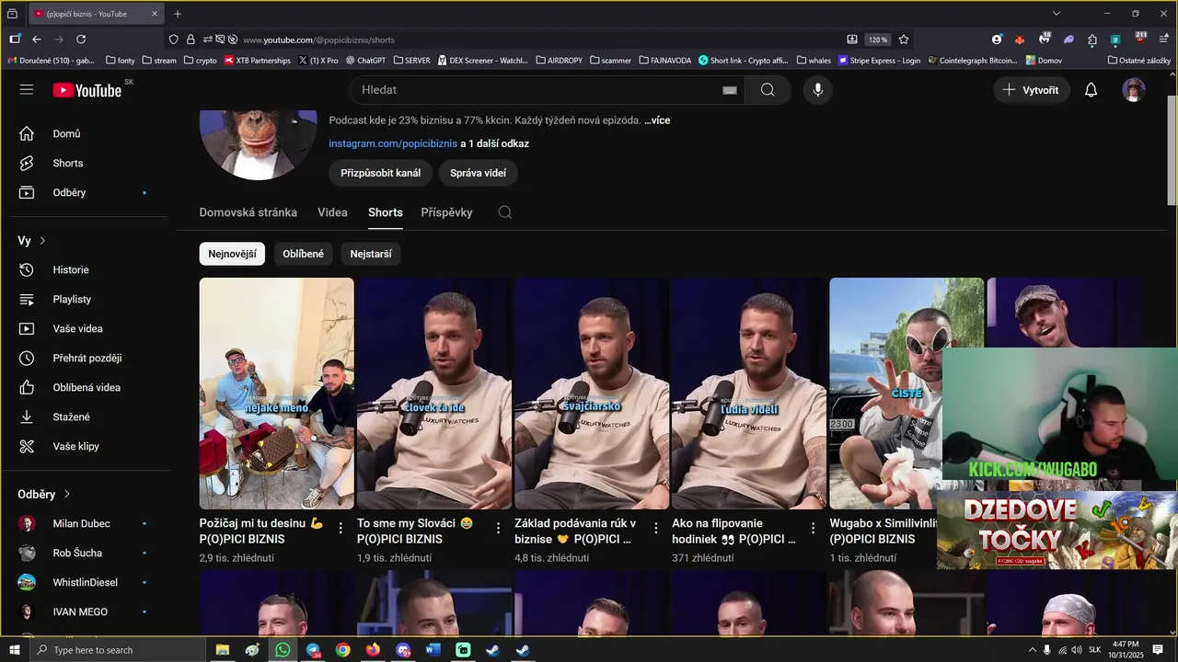Click taskbar 'Type here to search' box
Viewport: 1178px width, 662px height.
pyautogui.click(x=118, y=650)
